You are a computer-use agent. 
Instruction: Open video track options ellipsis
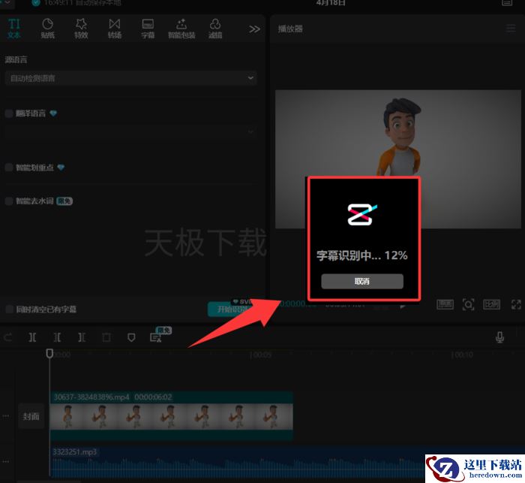[x=6, y=416]
